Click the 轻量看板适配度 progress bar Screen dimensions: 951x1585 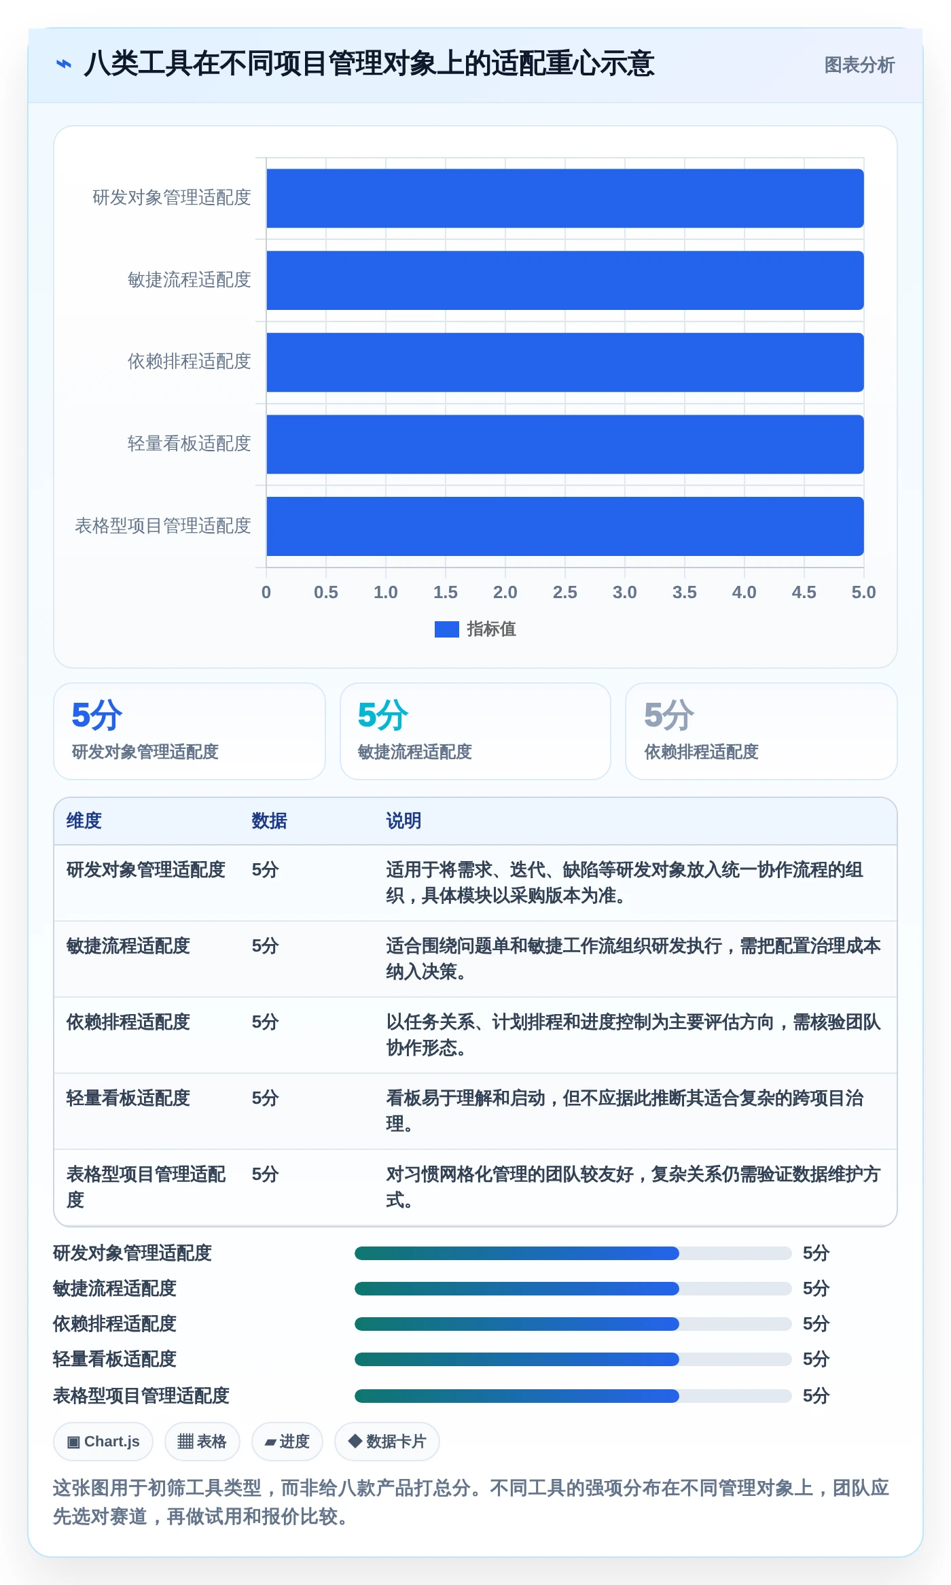click(x=573, y=1359)
